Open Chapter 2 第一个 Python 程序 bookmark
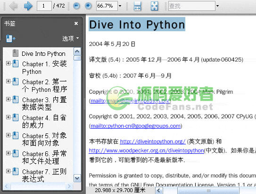Viewport: 256px width, 194px height. coord(45,86)
